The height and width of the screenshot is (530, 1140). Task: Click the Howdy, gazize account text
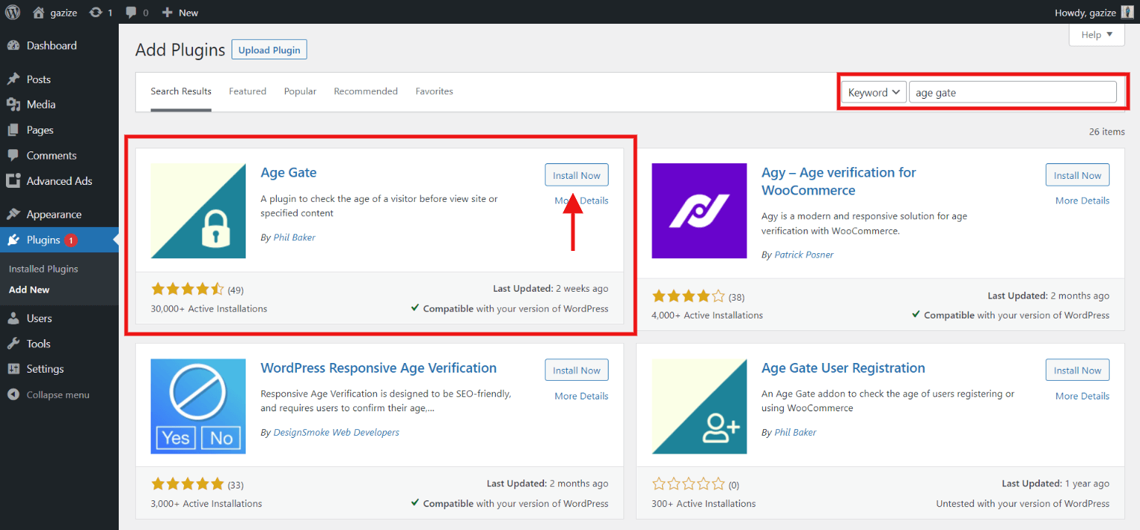click(x=1085, y=12)
